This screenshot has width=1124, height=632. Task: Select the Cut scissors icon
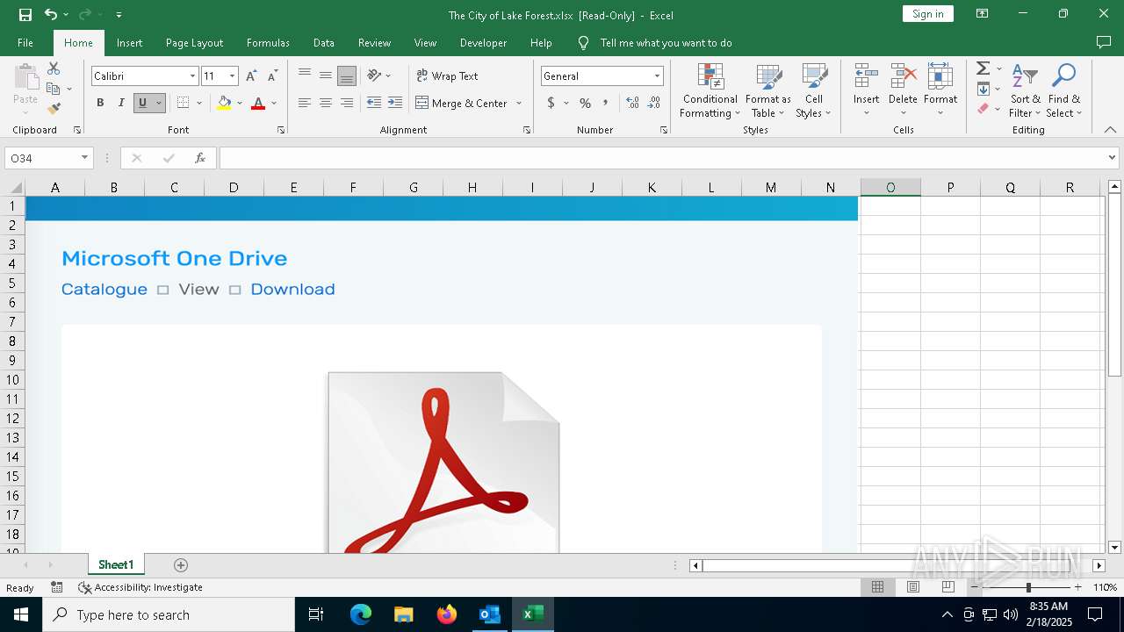(x=54, y=68)
